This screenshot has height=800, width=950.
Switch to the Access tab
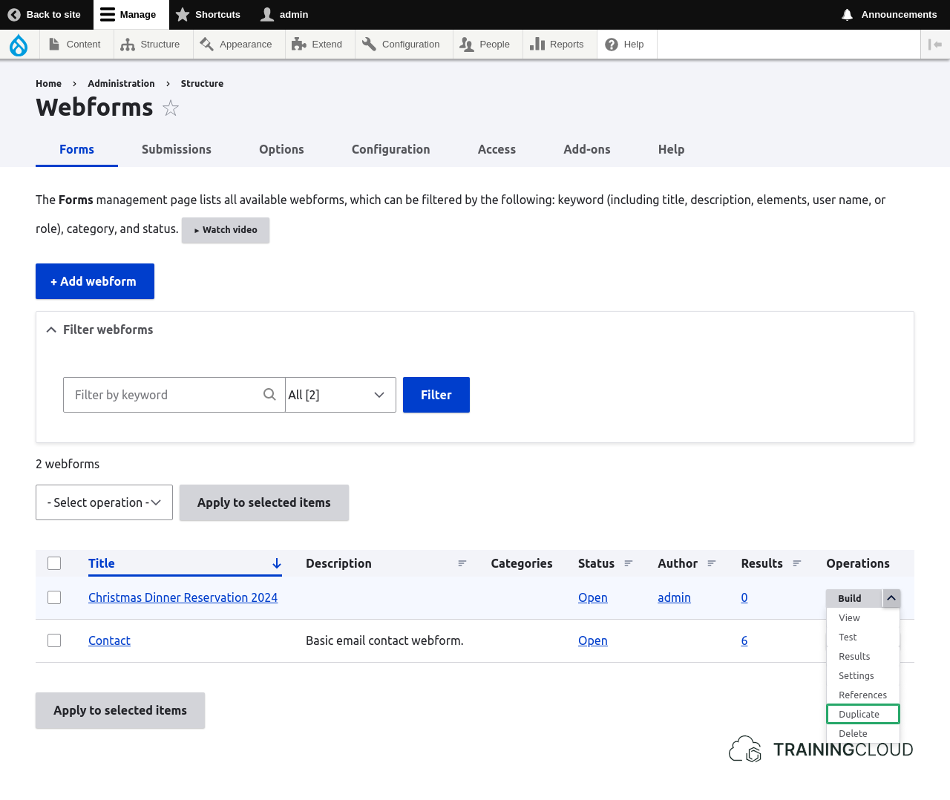click(497, 149)
